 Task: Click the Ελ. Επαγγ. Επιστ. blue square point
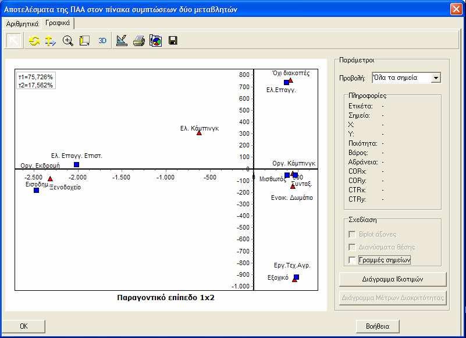tap(76, 165)
